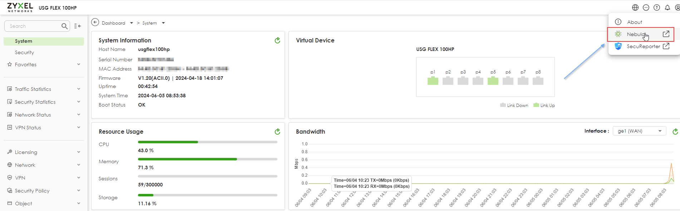
Task: Open SecuReporter from the menu
Action: (x=643, y=46)
